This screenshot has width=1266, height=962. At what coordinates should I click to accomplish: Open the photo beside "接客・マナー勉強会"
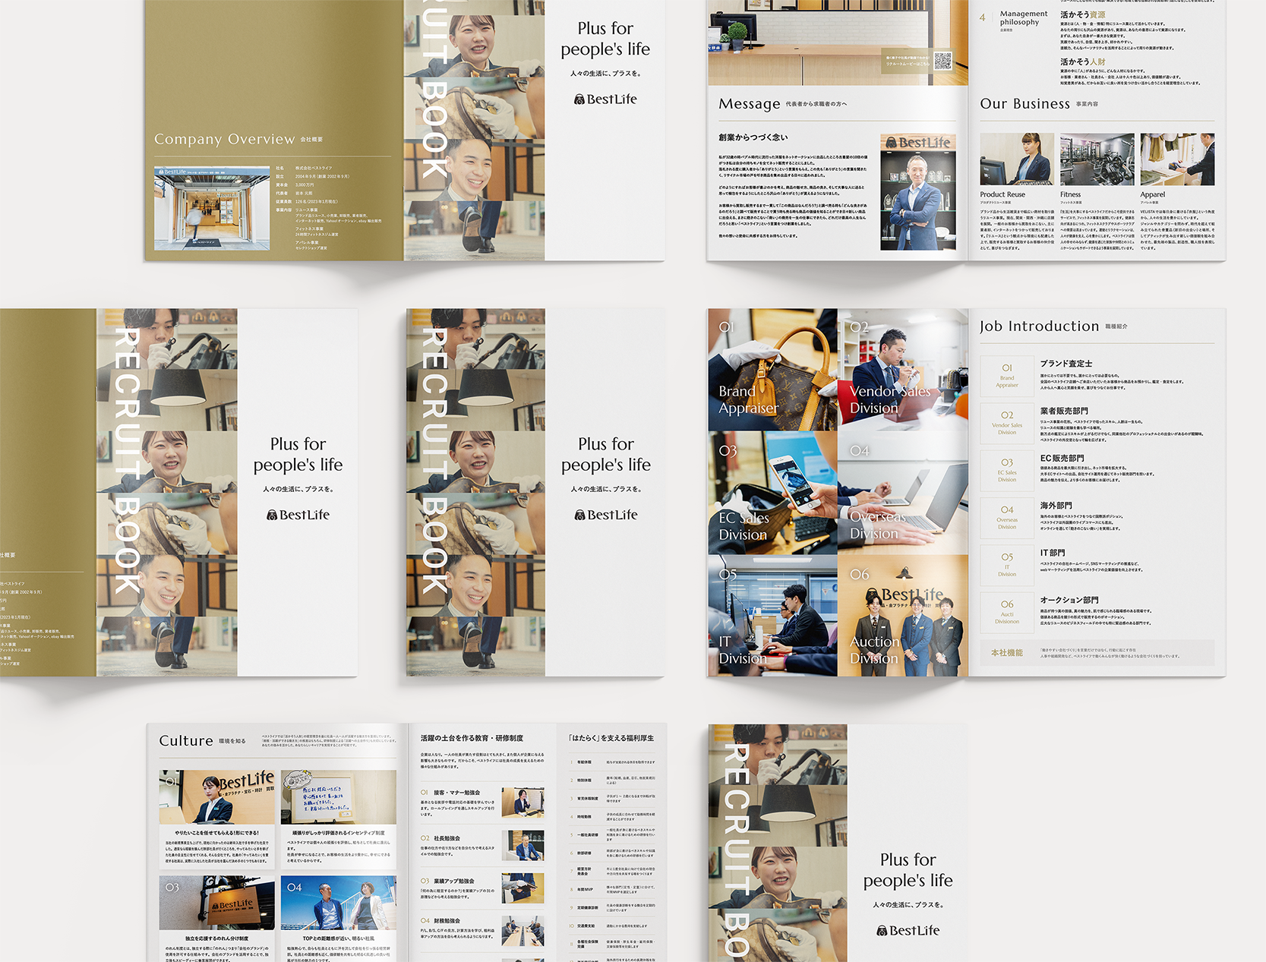pos(523,803)
